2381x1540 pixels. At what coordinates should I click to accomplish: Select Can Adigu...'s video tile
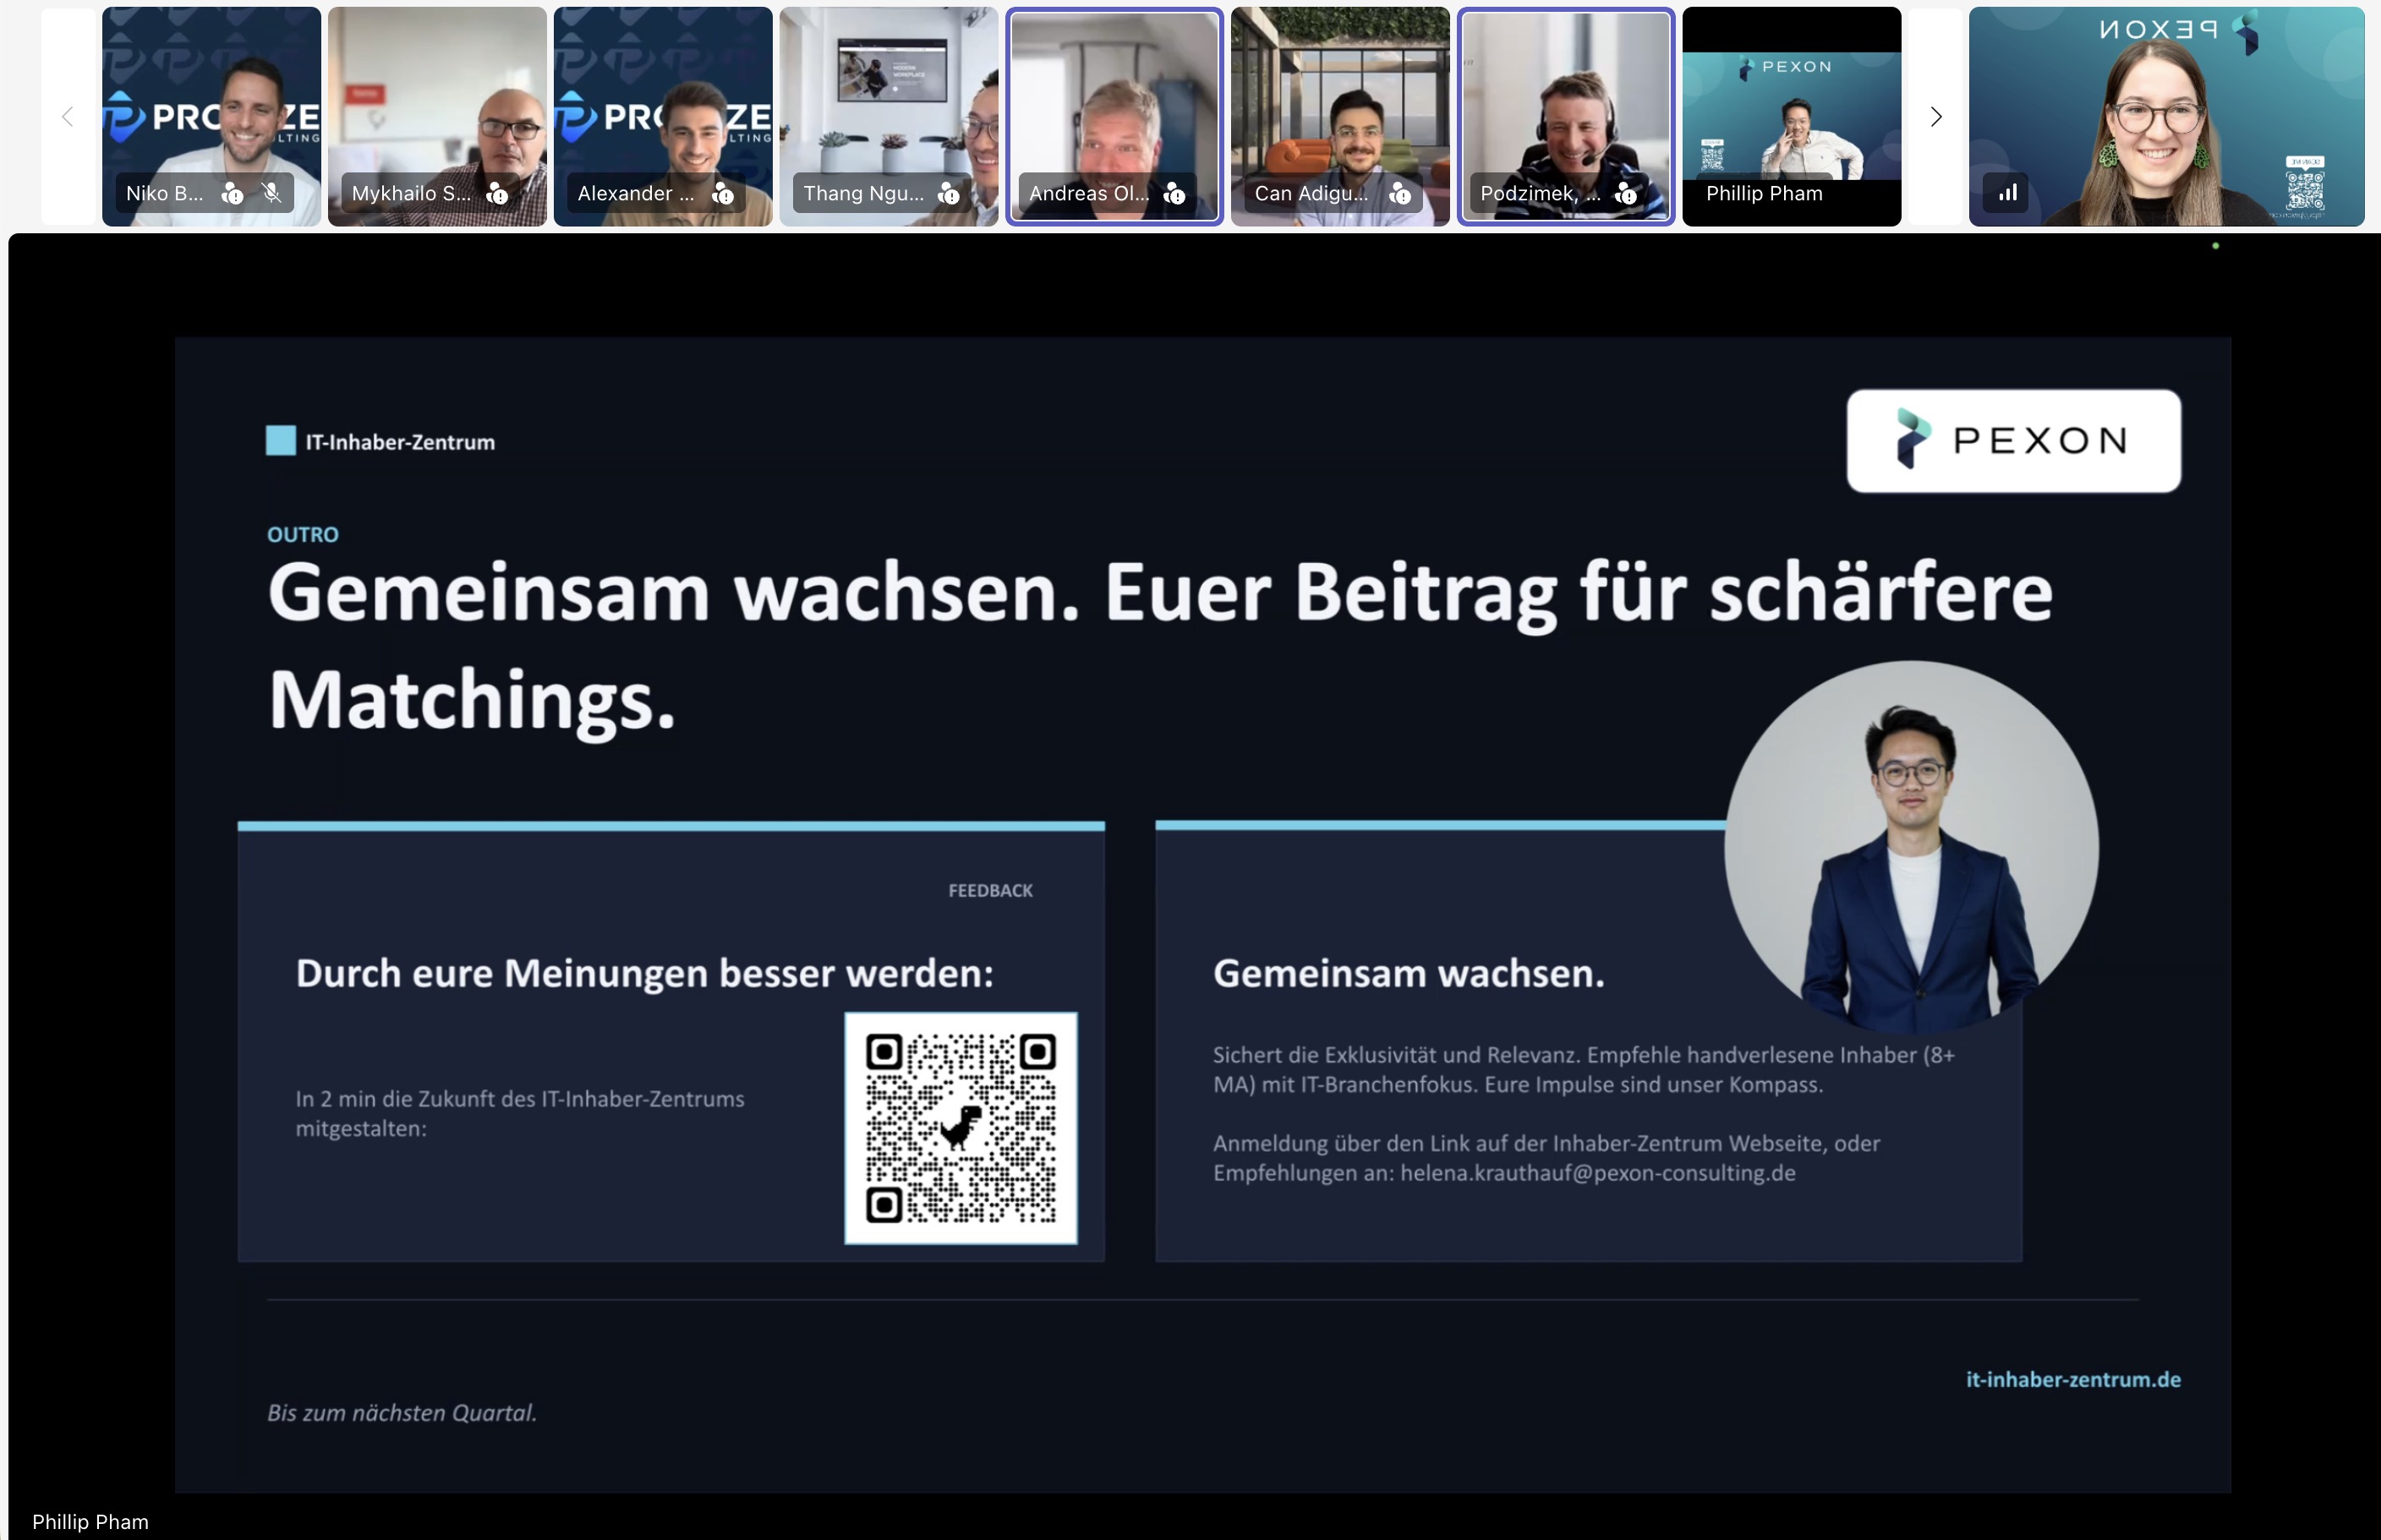coord(1340,117)
